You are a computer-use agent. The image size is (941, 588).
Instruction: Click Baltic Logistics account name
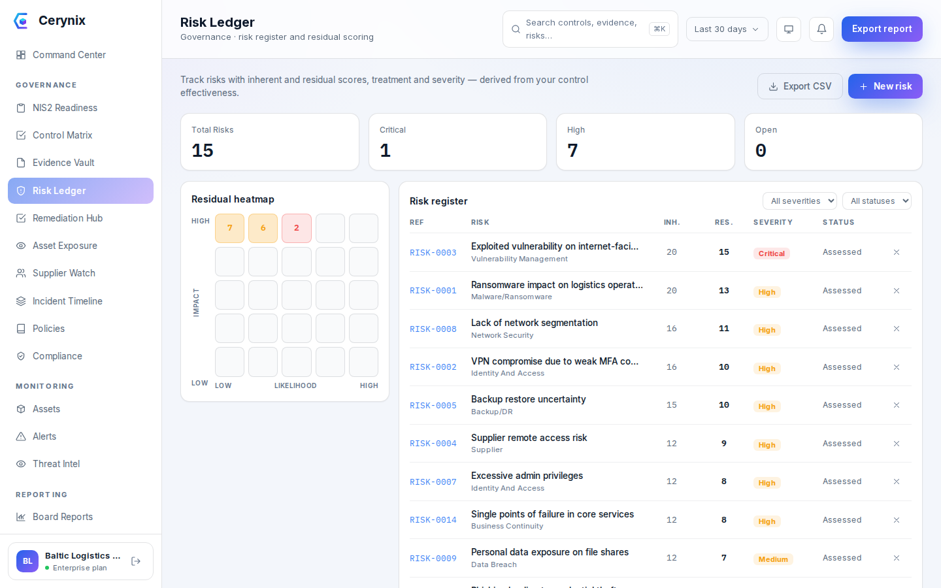point(83,556)
